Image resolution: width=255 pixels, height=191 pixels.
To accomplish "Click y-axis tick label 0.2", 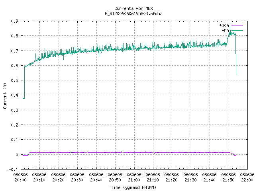I will 14,125.
